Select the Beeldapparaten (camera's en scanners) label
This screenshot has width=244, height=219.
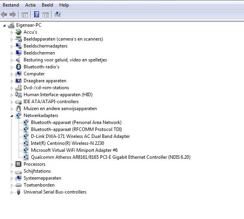tap(63, 39)
